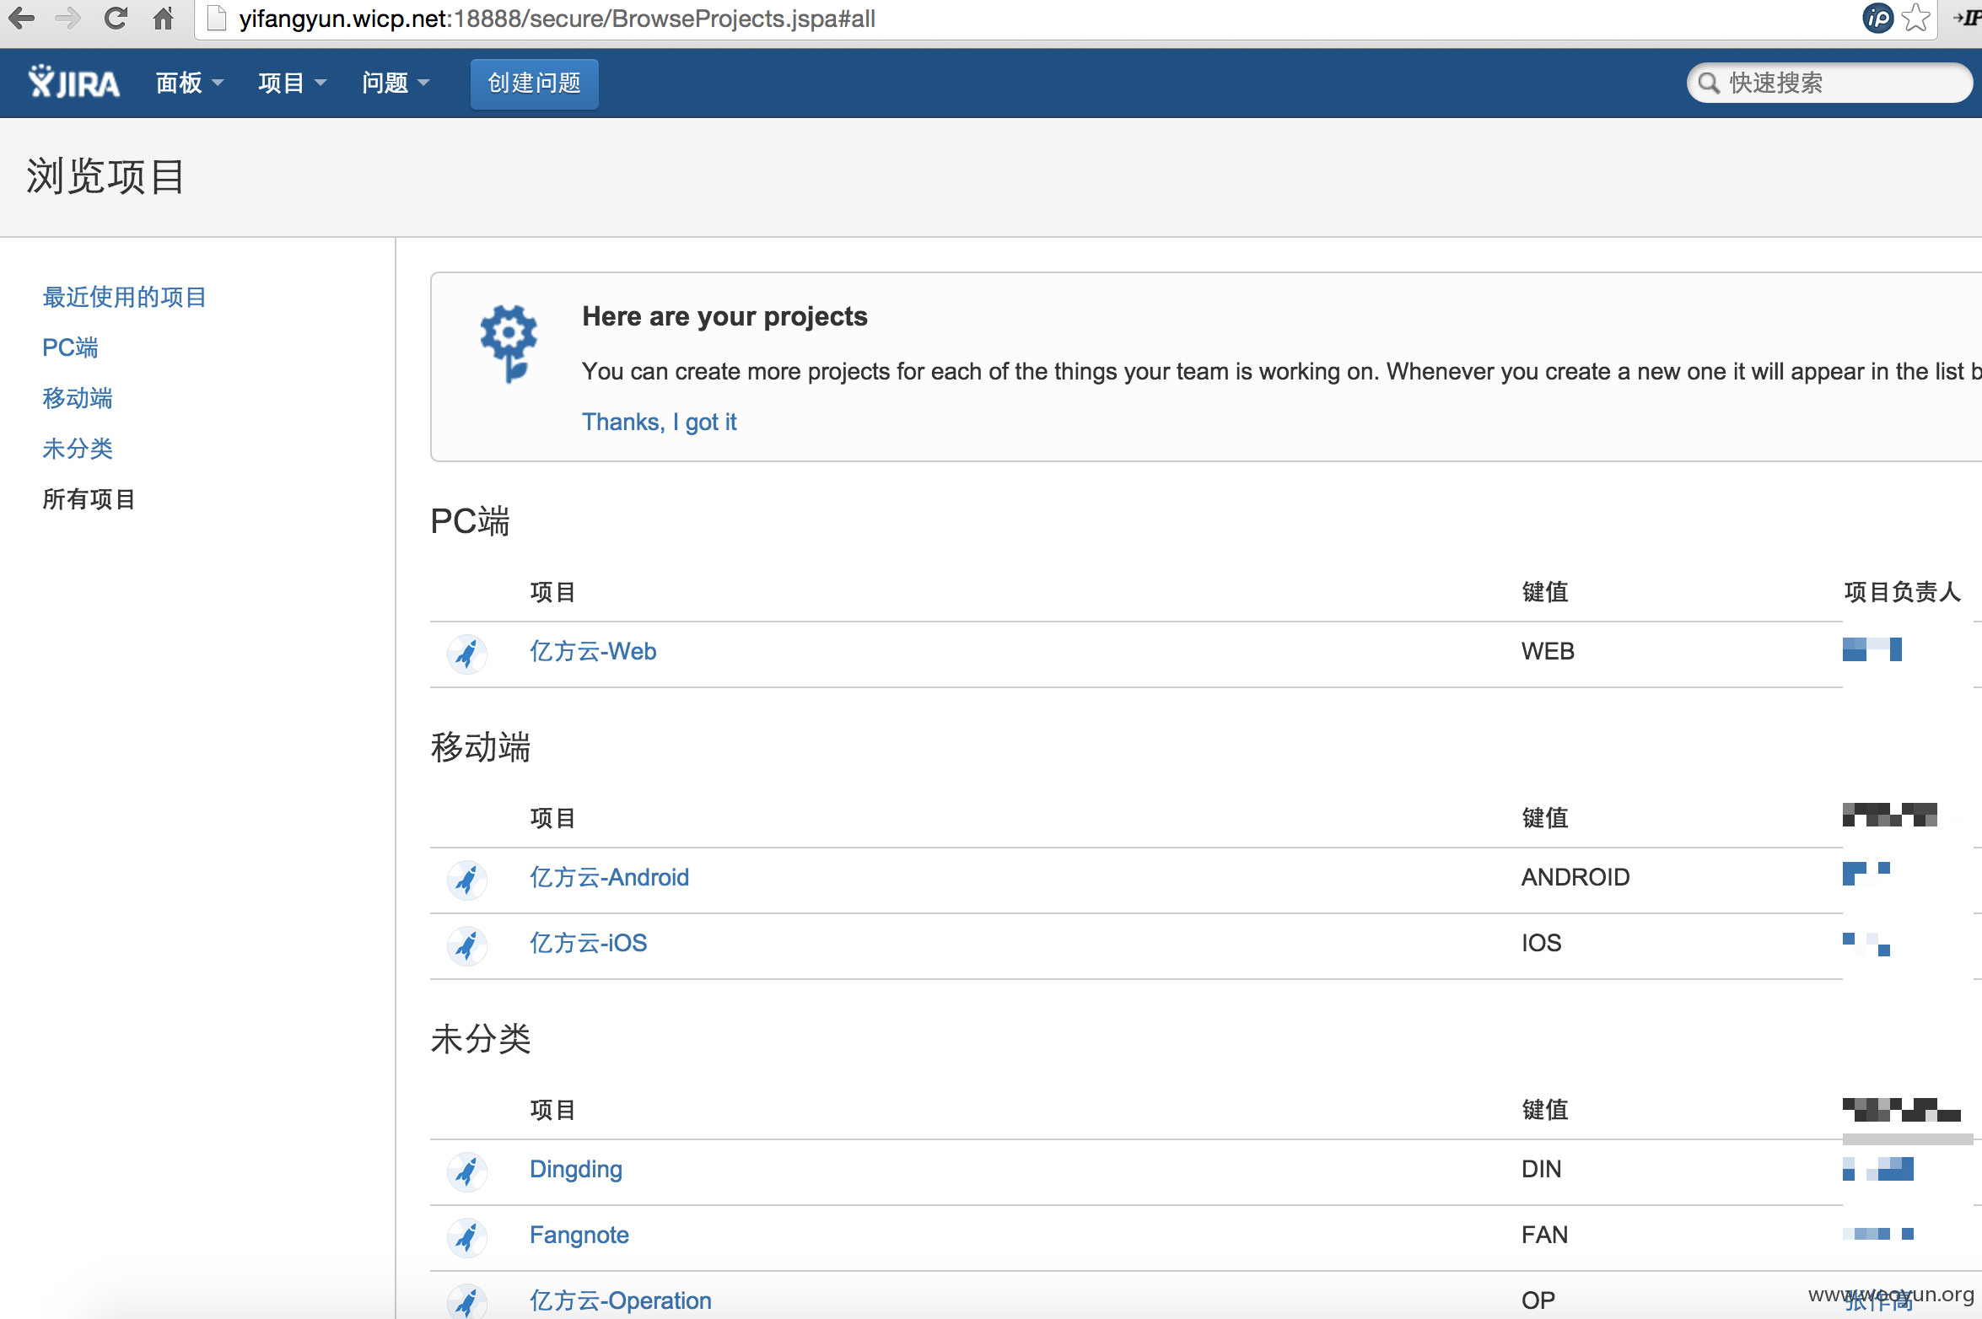Screen dimensions: 1982x1319
Task: Click the DIN key value
Action: pyautogui.click(x=1541, y=1169)
